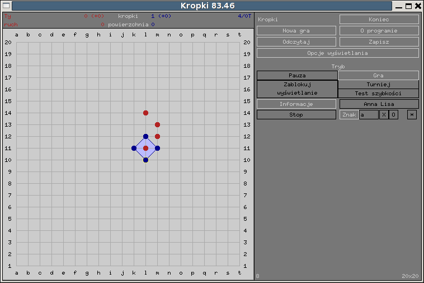This screenshot has height=283, width=424.
Task: Place a dot at intersection m11
Action: 157,148
